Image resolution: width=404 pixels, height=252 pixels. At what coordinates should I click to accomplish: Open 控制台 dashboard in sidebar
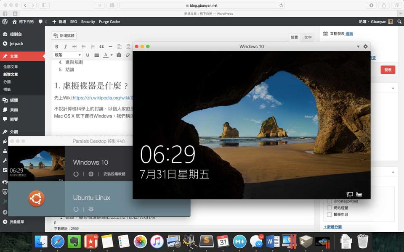16,34
